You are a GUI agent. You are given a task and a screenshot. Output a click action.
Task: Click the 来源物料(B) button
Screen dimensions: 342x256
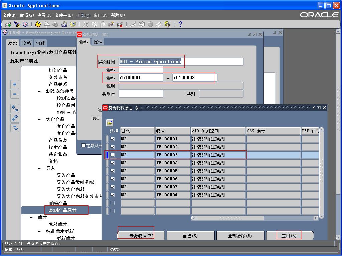141,236
